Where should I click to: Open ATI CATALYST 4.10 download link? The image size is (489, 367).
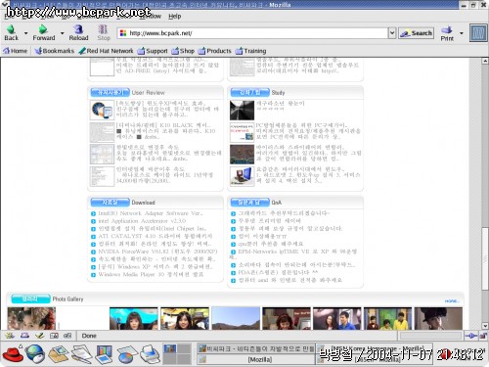(x=156, y=236)
